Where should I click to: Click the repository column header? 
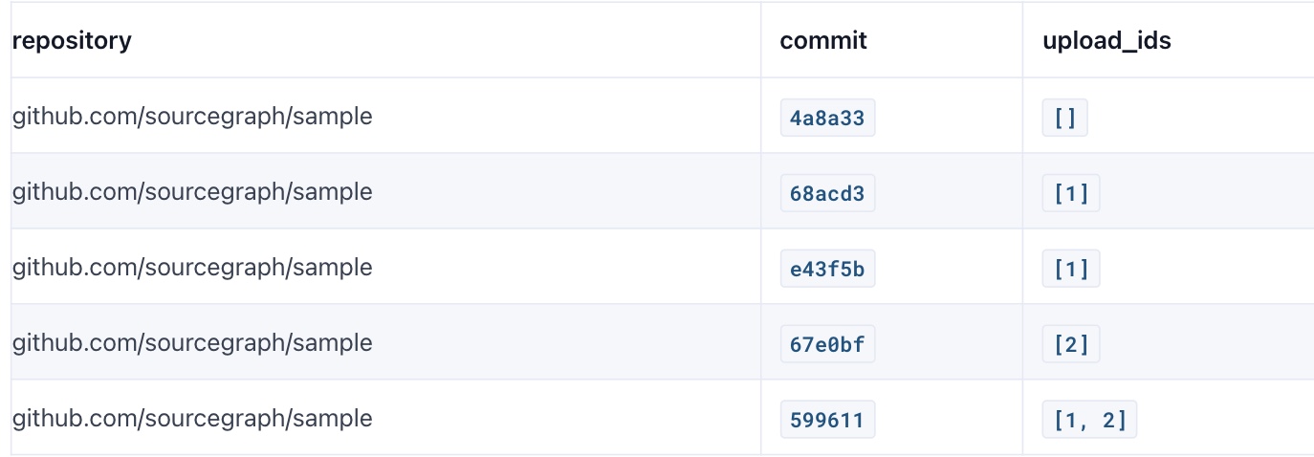72,41
